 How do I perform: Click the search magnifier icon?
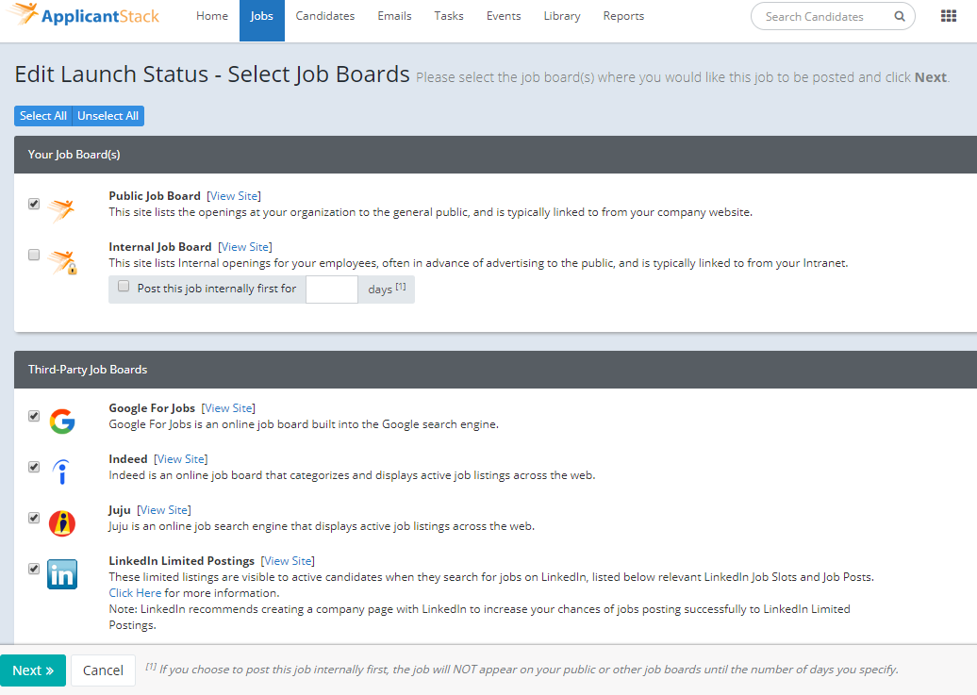[x=899, y=16]
